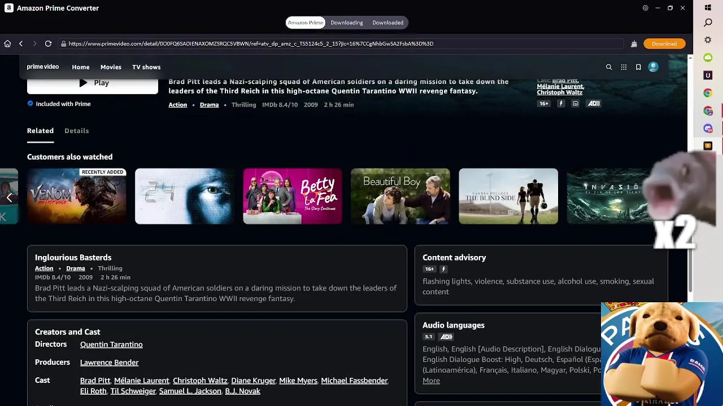Open the purple U app in taskbar

pos(708,75)
